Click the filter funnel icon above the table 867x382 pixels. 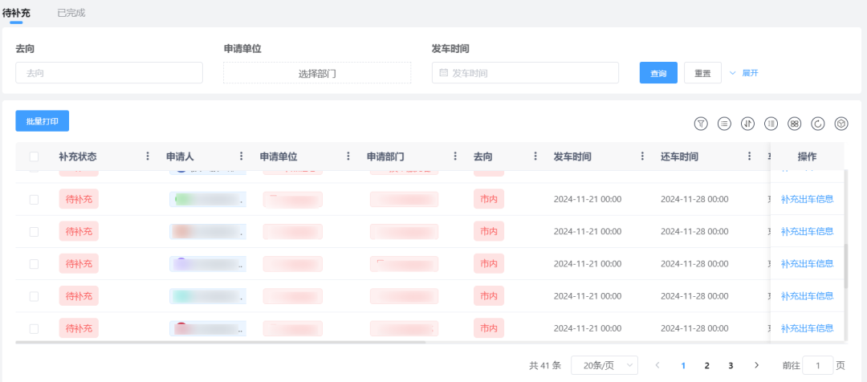coord(701,124)
